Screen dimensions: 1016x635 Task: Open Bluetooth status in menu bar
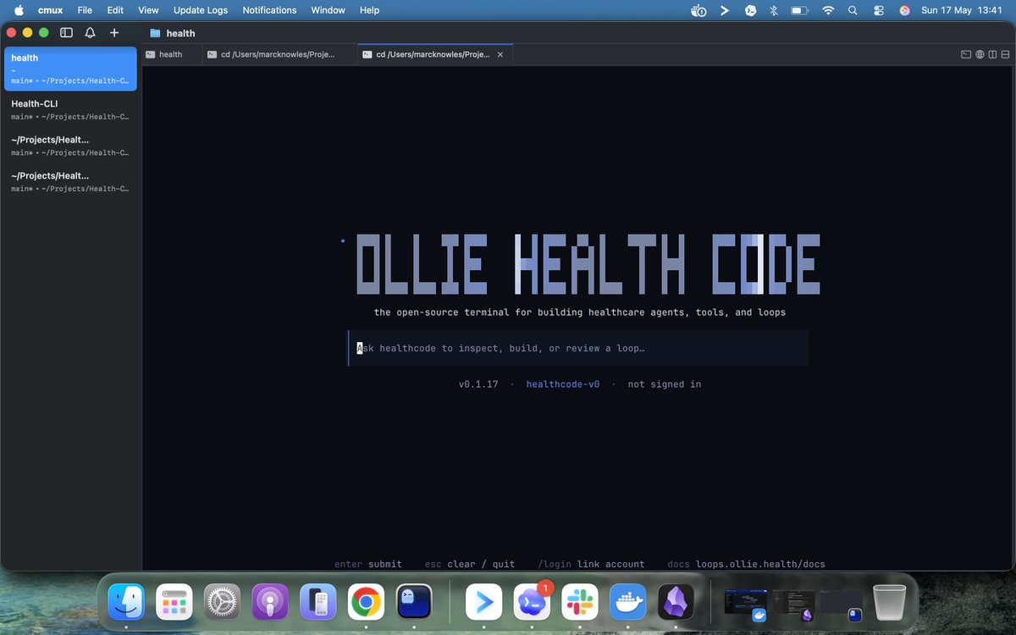(774, 10)
